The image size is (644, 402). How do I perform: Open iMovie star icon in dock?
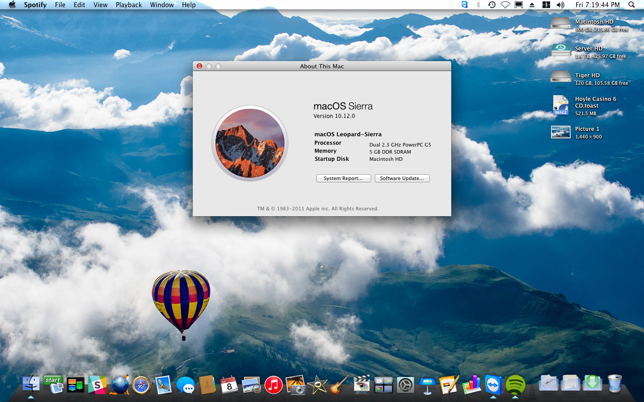coord(317,385)
